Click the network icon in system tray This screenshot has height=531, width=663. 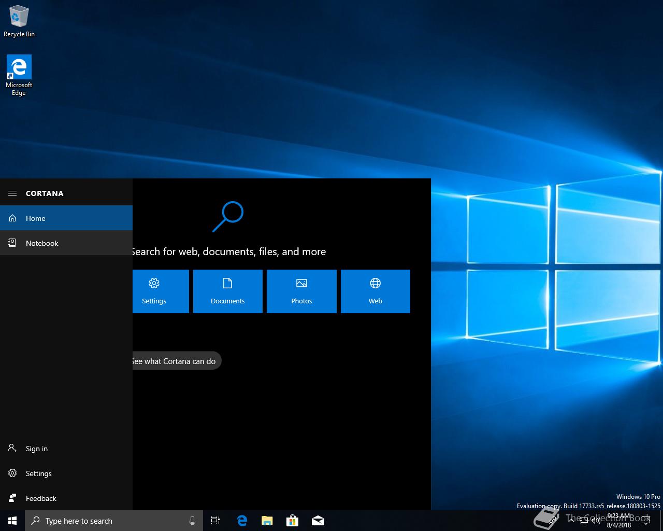[583, 521]
